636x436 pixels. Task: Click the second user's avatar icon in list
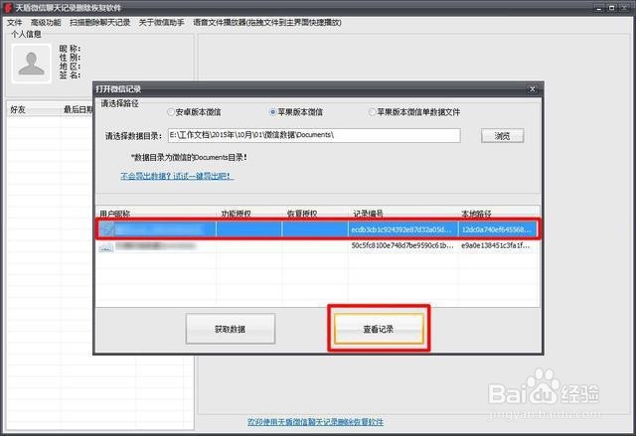pos(106,248)
